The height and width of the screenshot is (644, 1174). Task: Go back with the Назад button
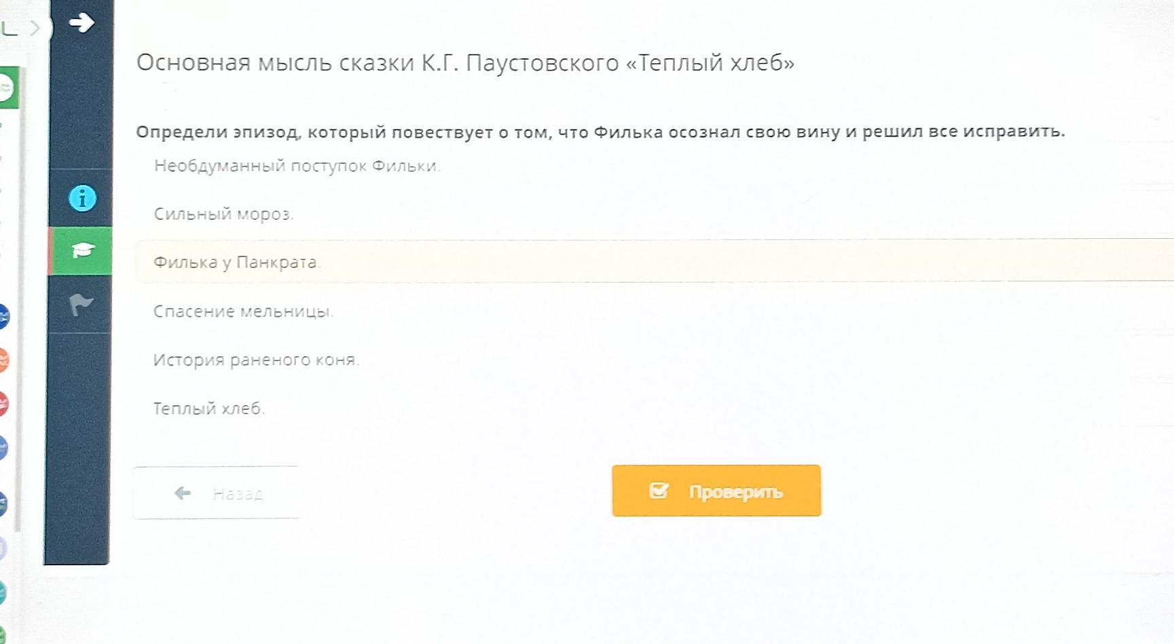coord(216,493)
